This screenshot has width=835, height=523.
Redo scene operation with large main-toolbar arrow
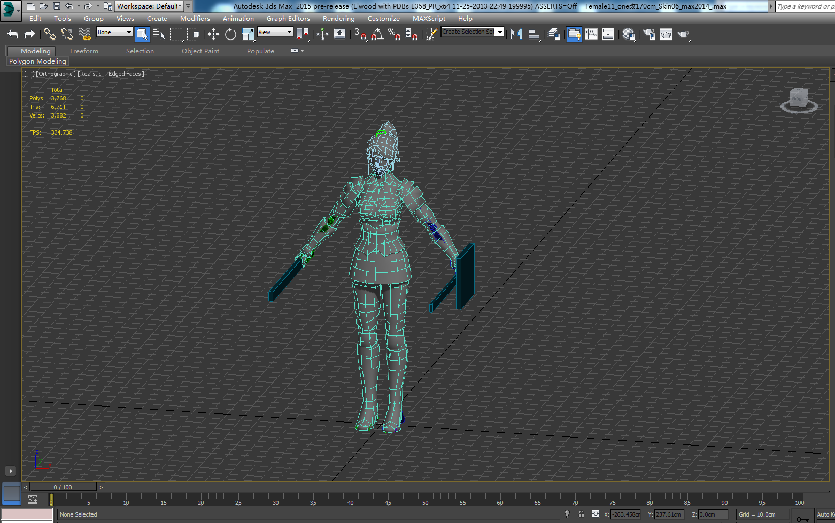coord(29,34)
